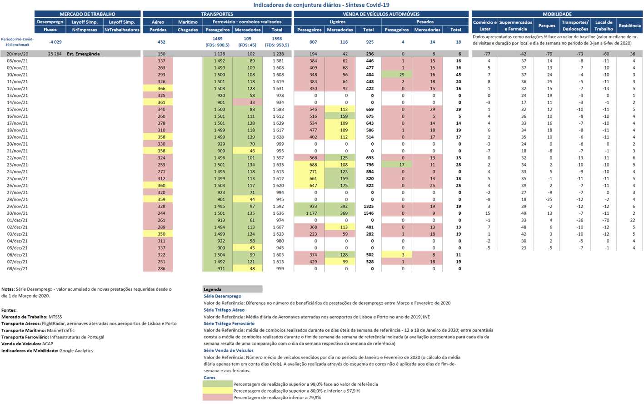Image resolution: width=644 pixels, height=404 pixels.
Task: Select the Local de Trabalho header
Action: point(604,25)
